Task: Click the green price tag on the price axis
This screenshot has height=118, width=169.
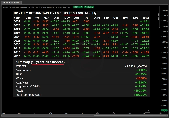Action: click(x=164, y=110)
